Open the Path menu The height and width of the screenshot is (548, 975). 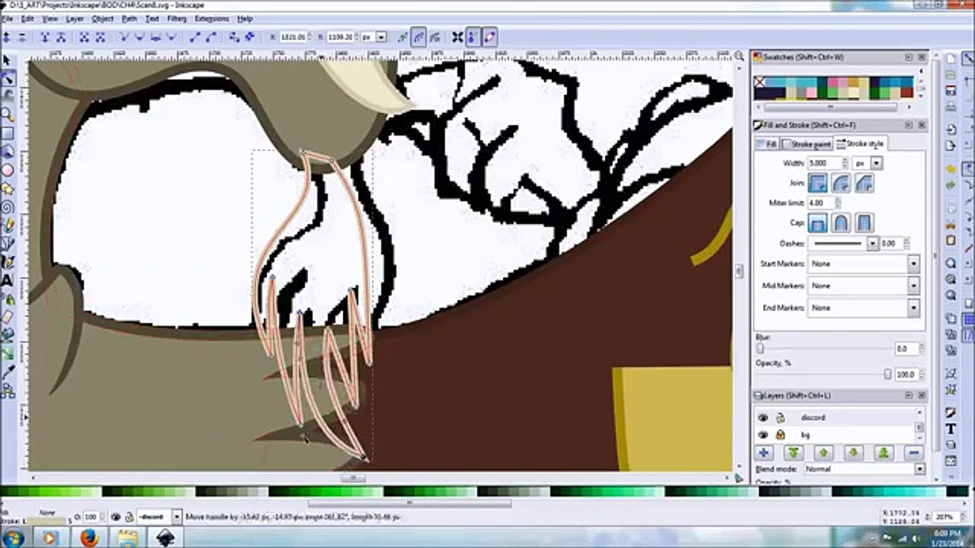point(131,19)
